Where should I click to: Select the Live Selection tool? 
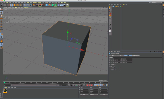pyautogui.click(x=9, y=5)
